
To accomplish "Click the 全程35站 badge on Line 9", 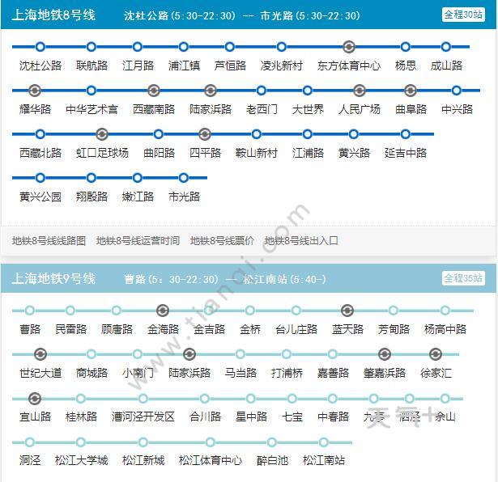I will pos(463,278).
